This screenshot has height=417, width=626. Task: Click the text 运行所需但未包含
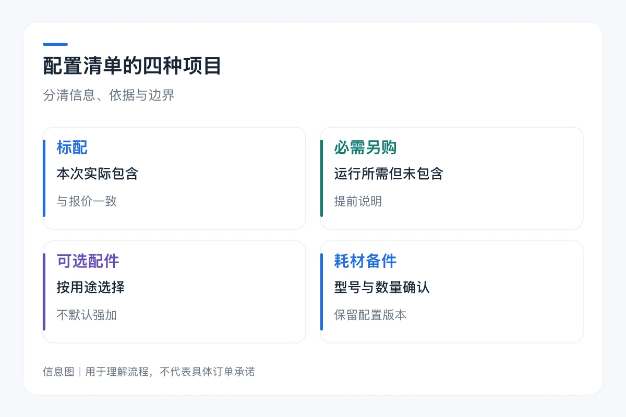(388, 174)
